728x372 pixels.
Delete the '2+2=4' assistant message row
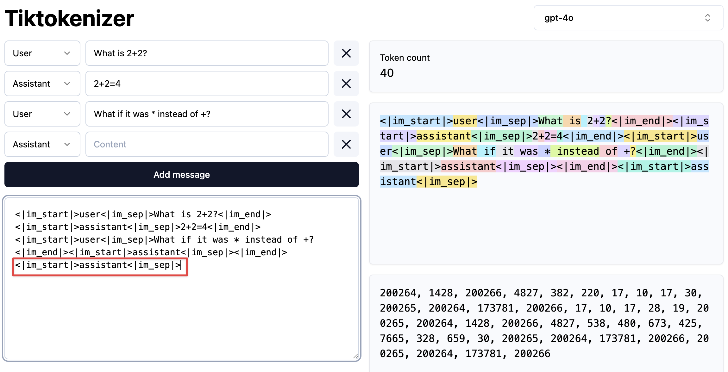(x=346, y=84)
